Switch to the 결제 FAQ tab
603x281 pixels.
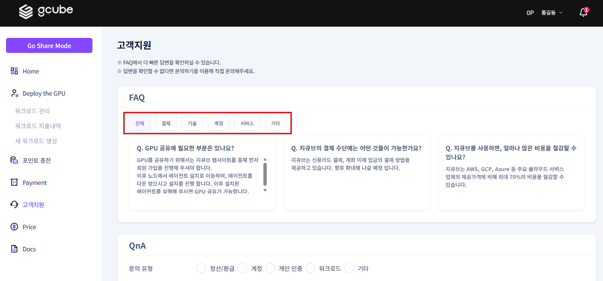[166, 123]
